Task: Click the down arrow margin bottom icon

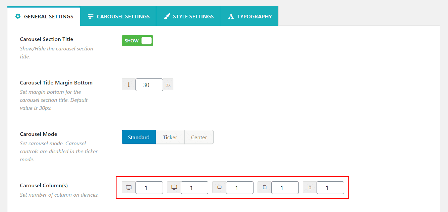Action: (128, 85)
